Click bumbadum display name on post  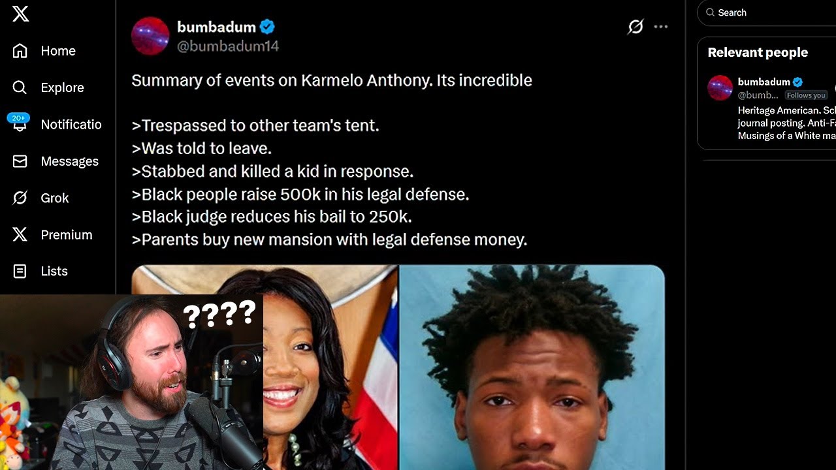[x=216, y=27]
